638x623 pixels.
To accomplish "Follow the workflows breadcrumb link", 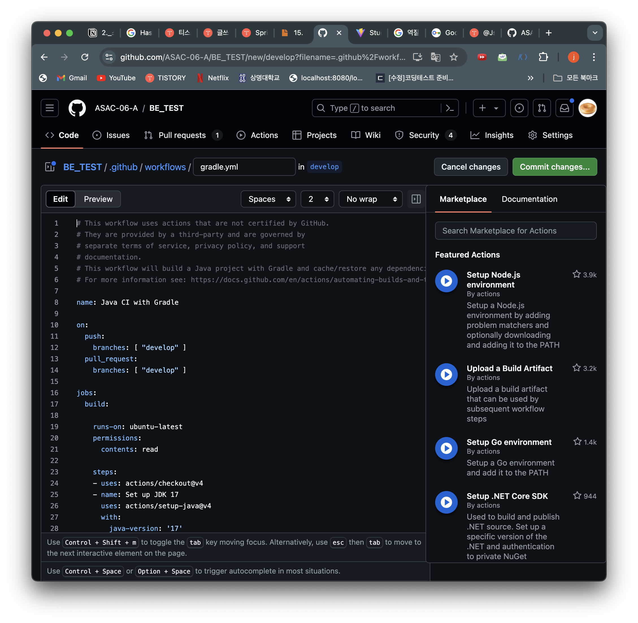I will click(165, 167).
